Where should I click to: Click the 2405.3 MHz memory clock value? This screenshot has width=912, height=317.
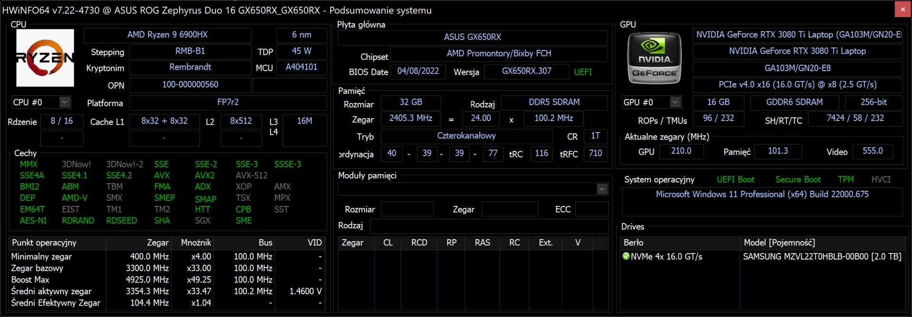(x=411, y=118)
